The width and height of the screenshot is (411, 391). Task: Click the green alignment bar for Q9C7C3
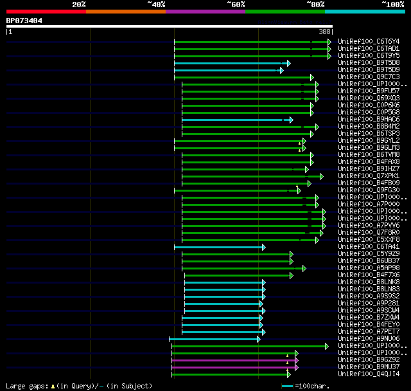(x=244, y=77)
